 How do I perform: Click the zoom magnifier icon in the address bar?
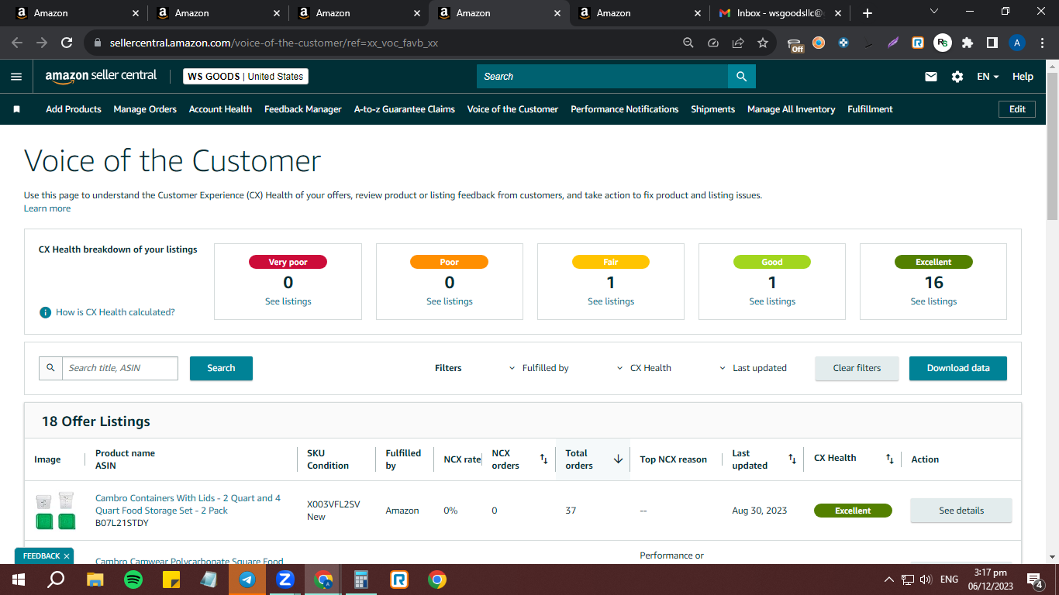pyautogui.click(x=688, y=43)
